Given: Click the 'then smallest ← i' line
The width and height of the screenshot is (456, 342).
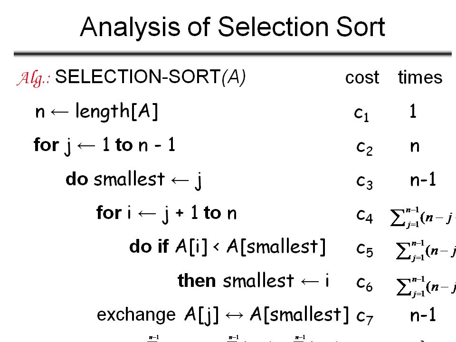Looking at the screenshot, I should 253,281.
